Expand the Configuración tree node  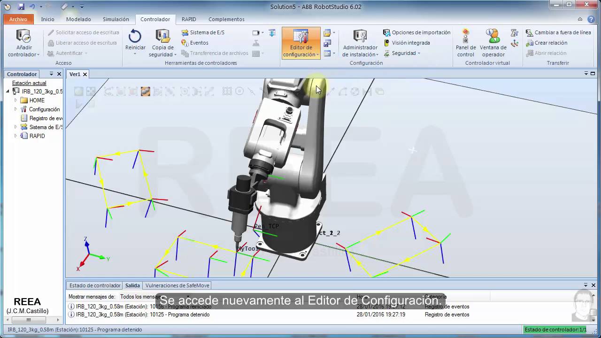15,109
